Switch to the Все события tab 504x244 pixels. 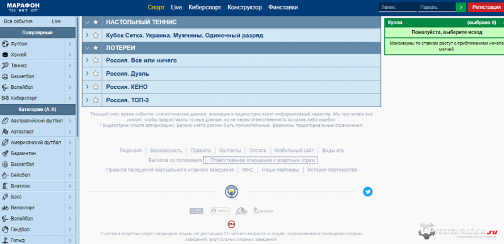tap(18, 21)
